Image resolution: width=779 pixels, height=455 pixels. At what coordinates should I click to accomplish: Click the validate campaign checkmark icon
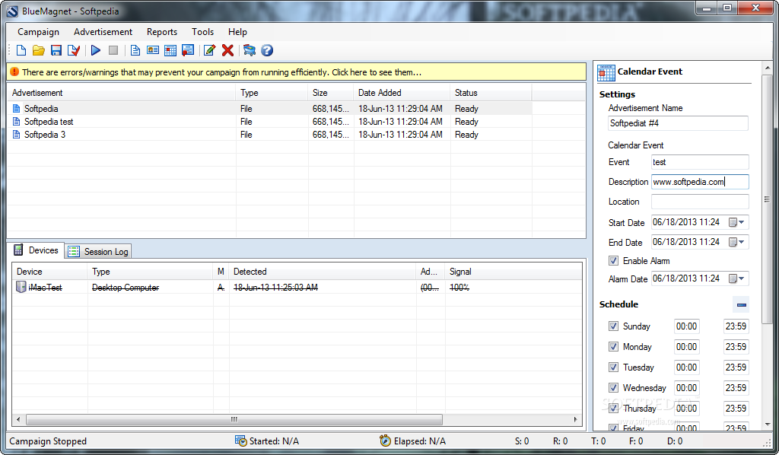click(x=74, y=50)
